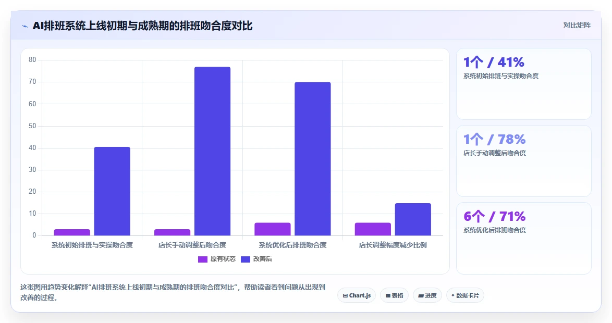Click the chart title AI排班系统上线初期与成熟期的排班吻合度对比
The height and width of the screenshot is (323, 612).
click(142, 26)
